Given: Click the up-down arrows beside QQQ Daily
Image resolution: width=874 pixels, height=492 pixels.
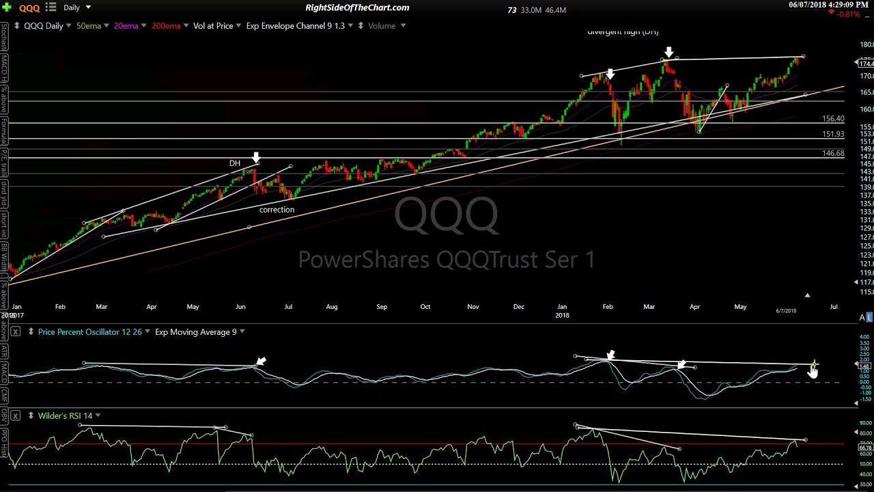Looking at the screenshot, I should [x=16, y=26].
